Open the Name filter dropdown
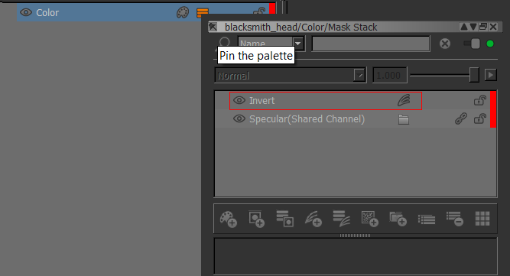 (x=297, y=44)
